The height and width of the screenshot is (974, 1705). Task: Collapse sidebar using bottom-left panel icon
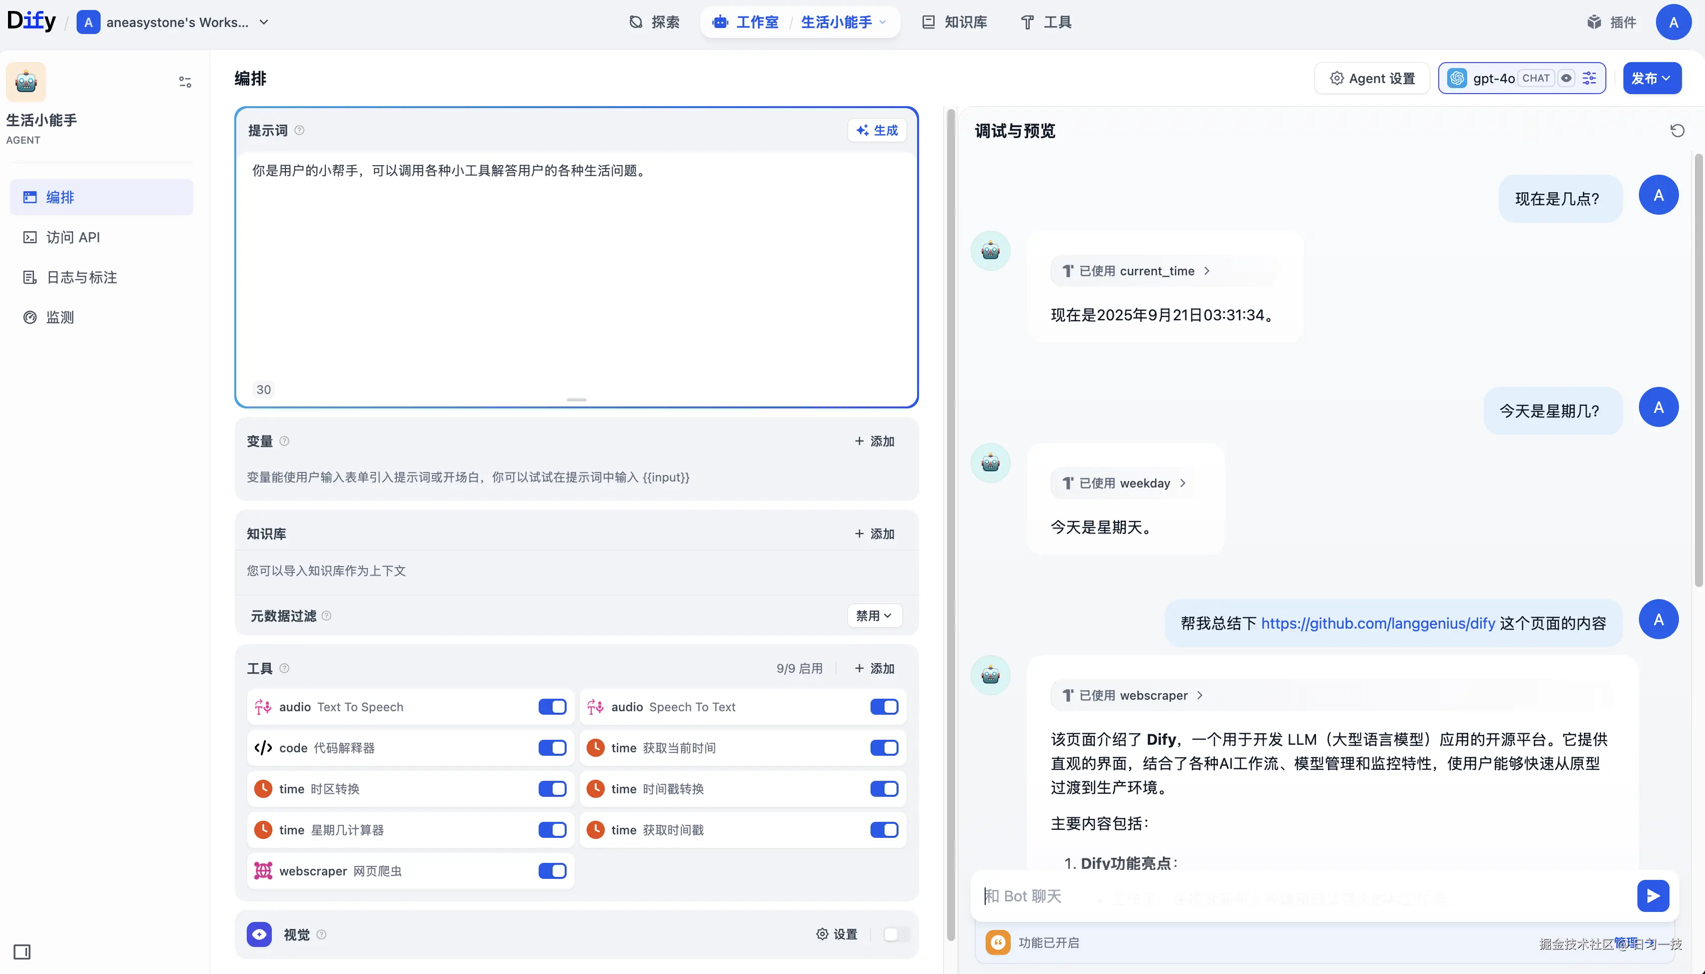22,951
